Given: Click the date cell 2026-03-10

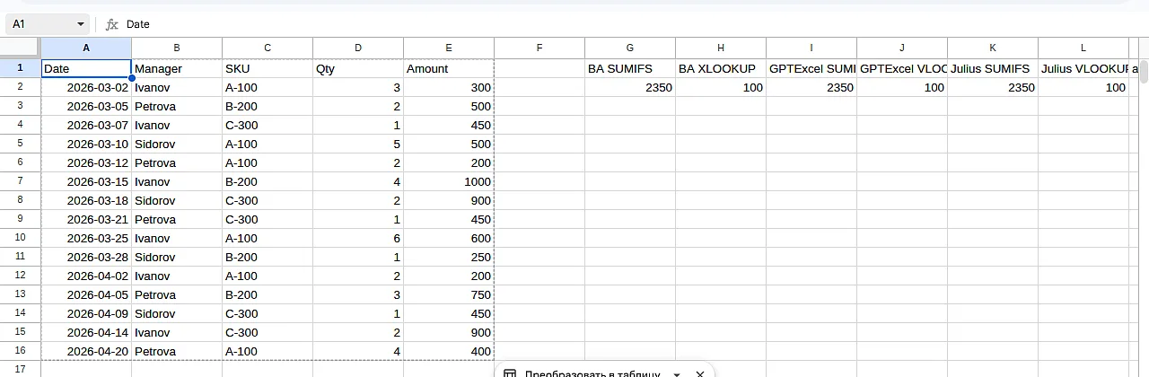Looking at the screenshot, I should tap(86, 144).
